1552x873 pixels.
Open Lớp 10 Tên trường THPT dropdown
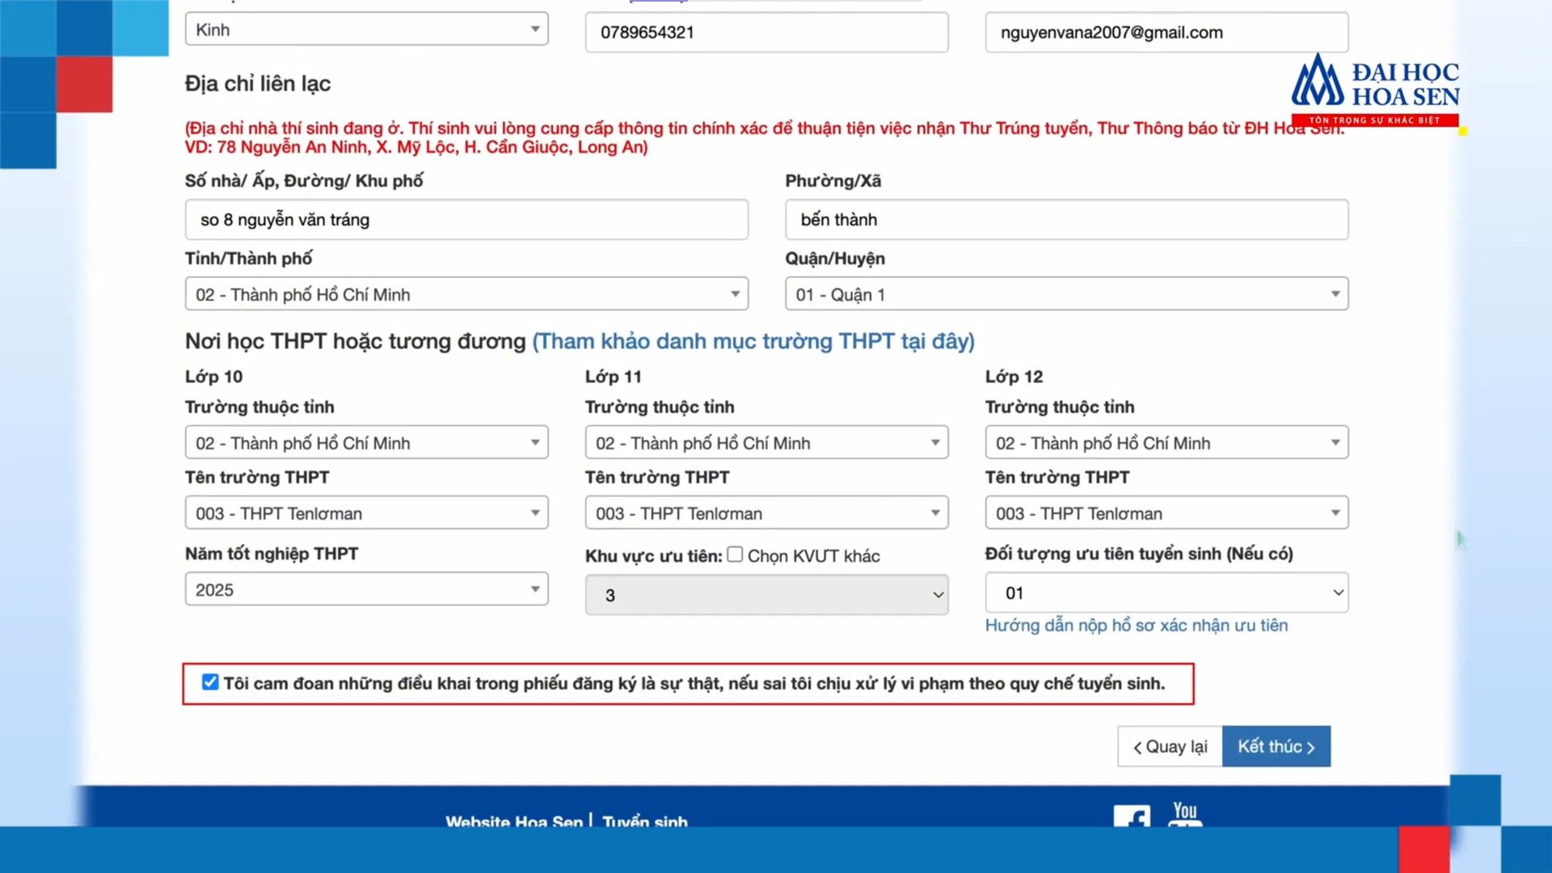click(366, 513)
